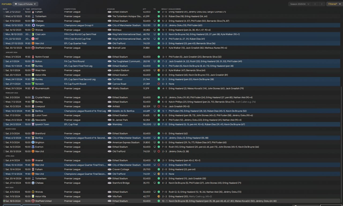Click the Liverpool club badge
The height and width of the screenshot is (206, 343).
tap(33, 106)
